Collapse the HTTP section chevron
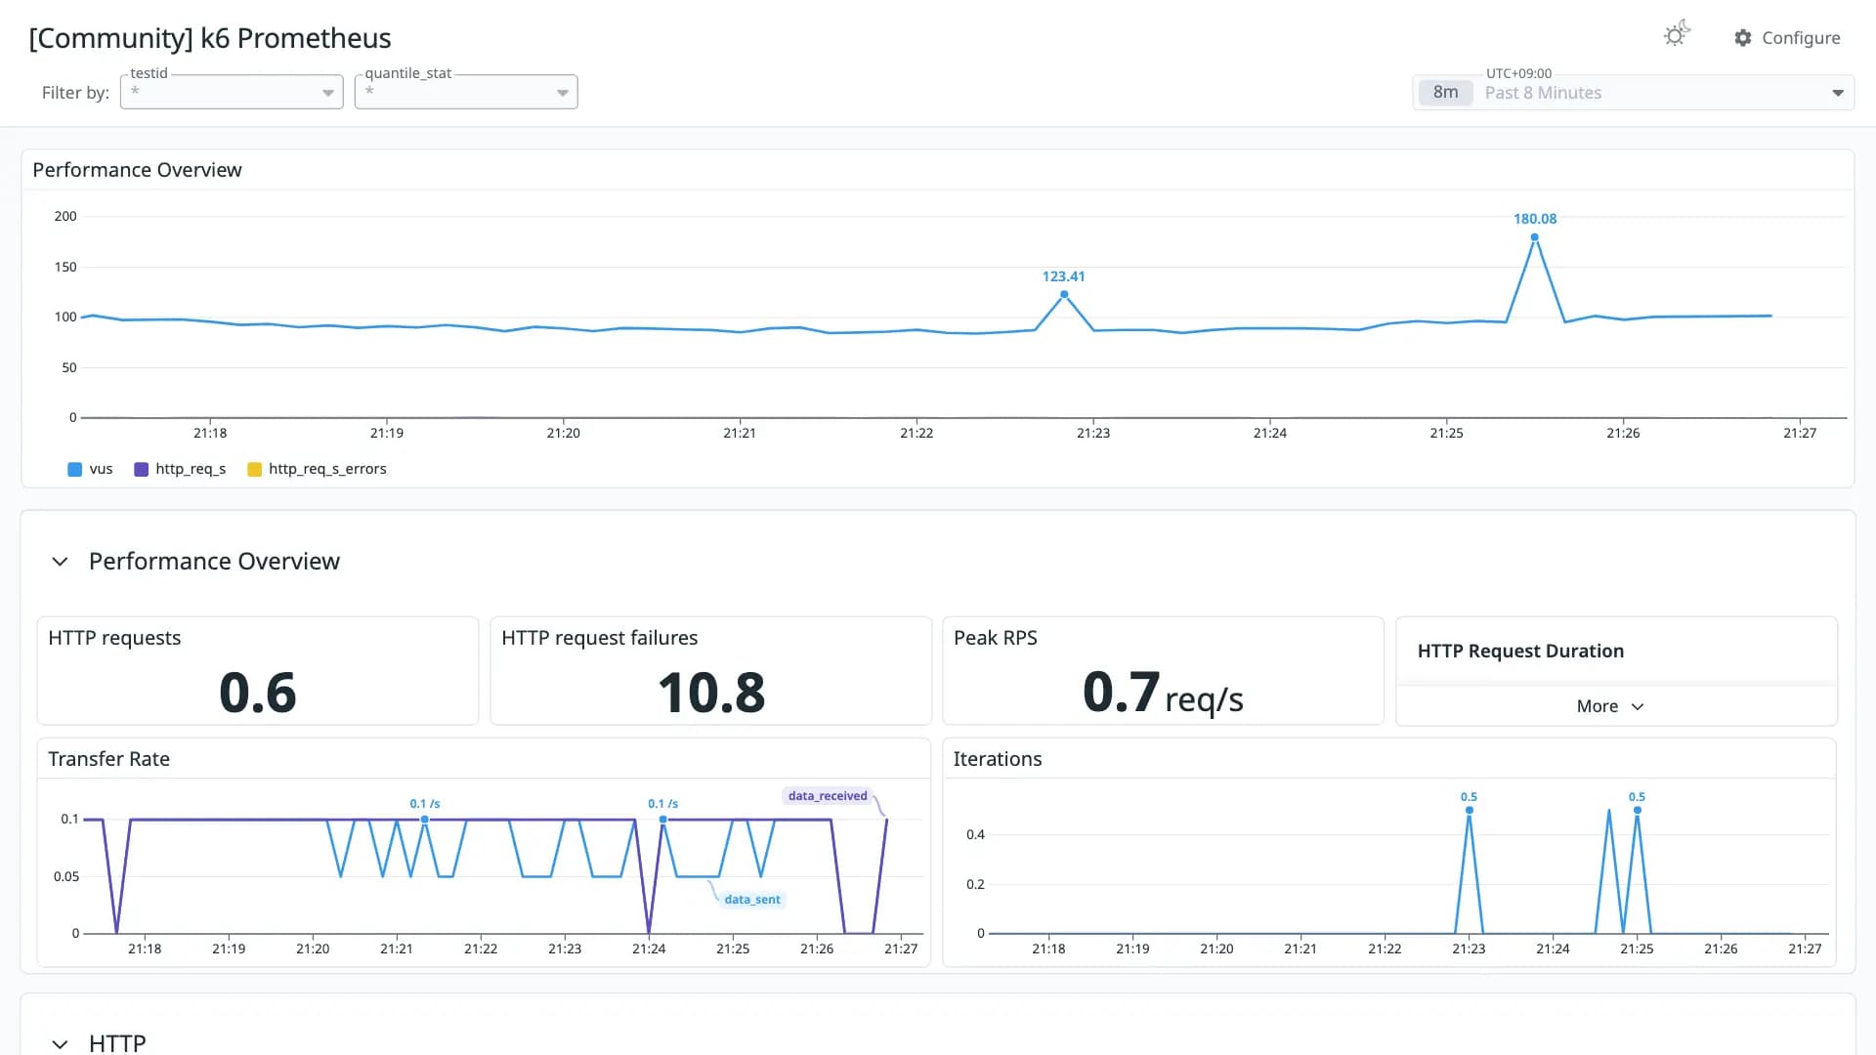Screen dimensions: 1876x1055 point(60,1043)
